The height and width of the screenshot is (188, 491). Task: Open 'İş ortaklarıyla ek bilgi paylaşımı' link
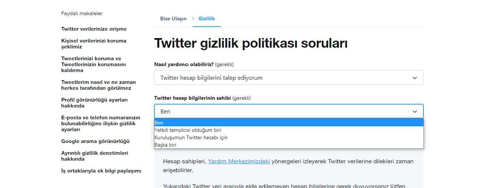pyautogui.click(x=101, y=171)
